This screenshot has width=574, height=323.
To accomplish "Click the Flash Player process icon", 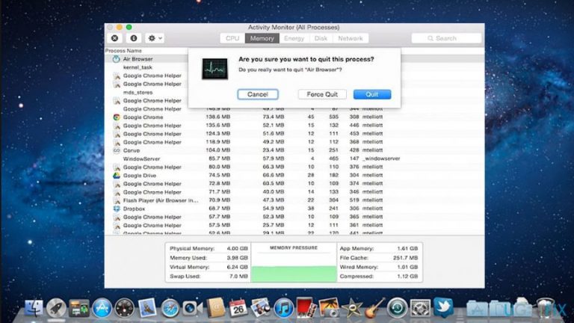I will pyautogui.click(x=116, y=200).
